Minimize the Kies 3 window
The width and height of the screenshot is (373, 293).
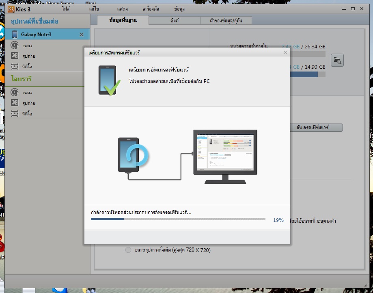point(344,9)
